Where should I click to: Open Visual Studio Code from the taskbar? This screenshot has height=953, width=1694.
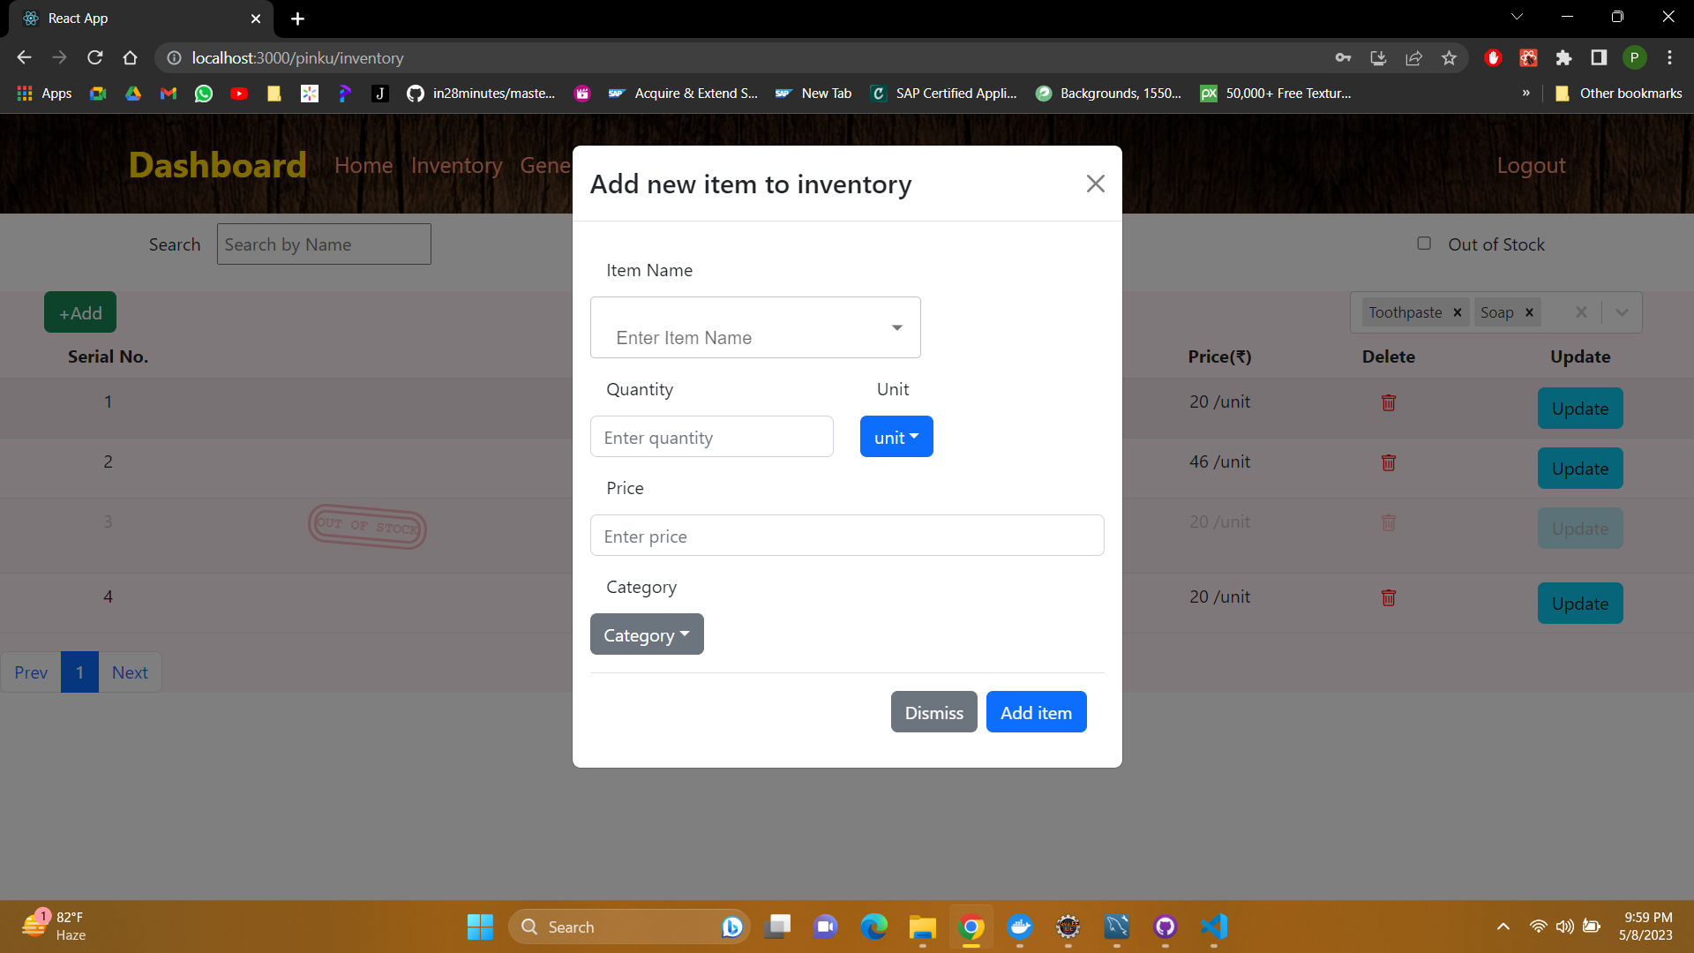(x=1214, y=927)
